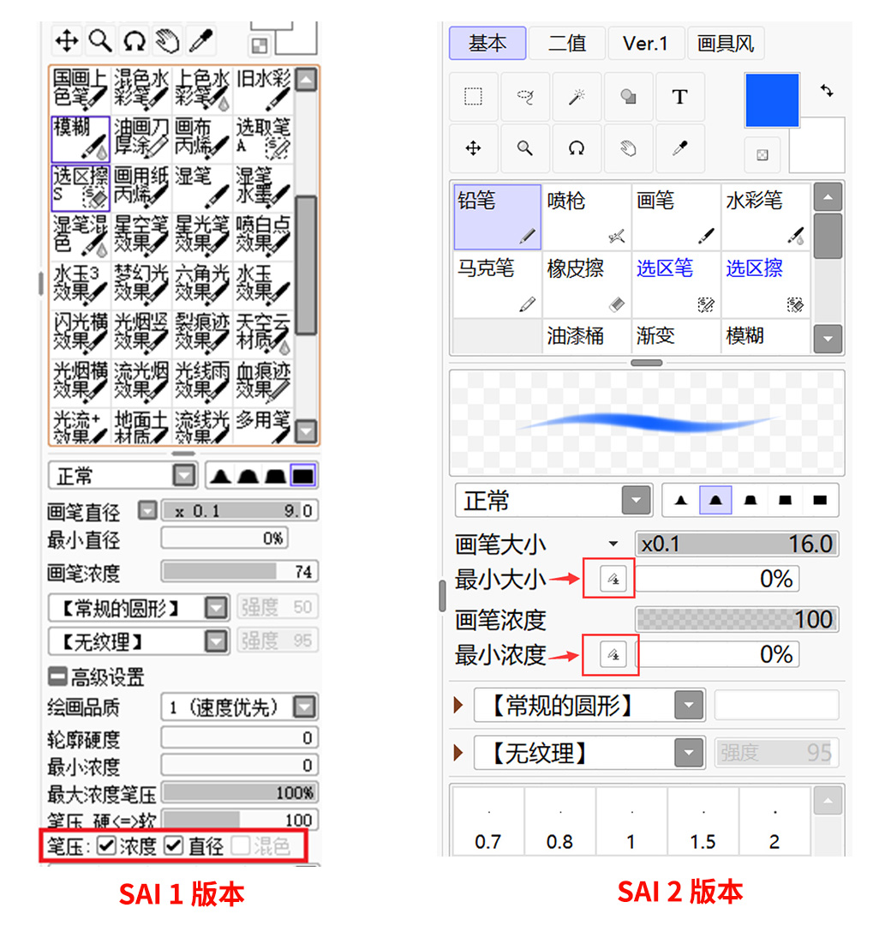Select the 马克笔 marker tool in SAI 2

(x=497, y=285)
